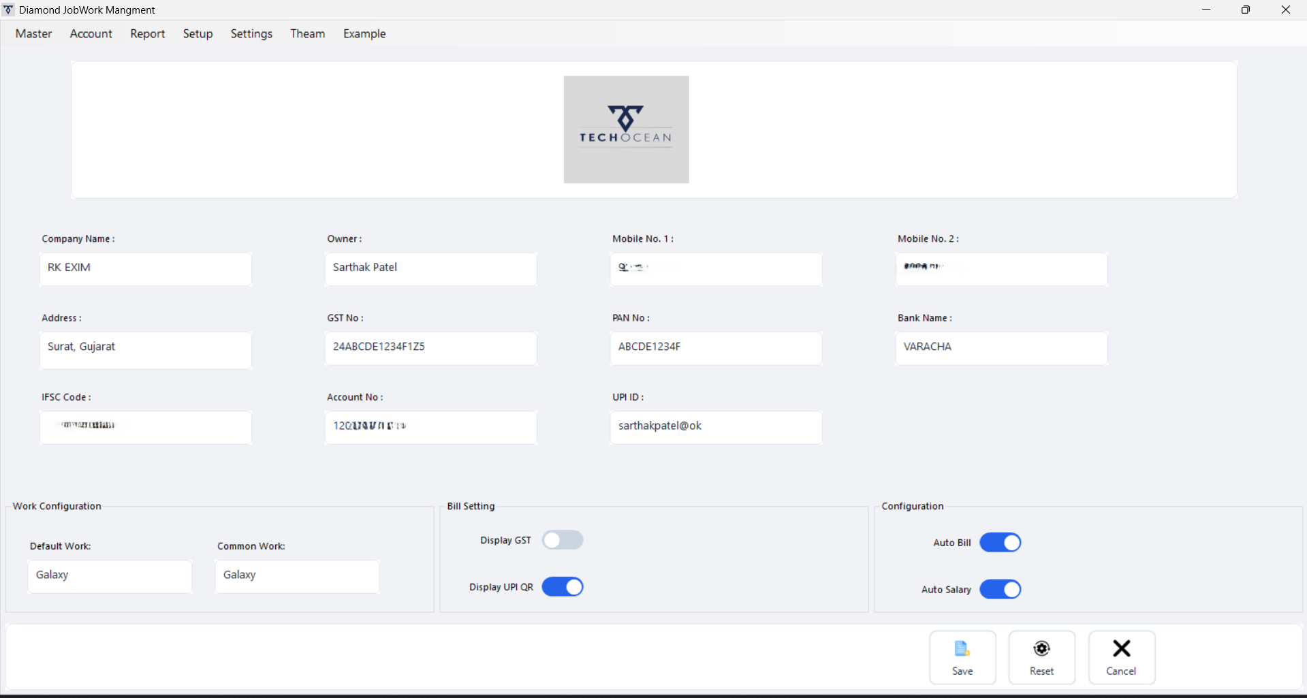Select the PAN No input field
The image size is (1307, 698).
(x=717, y=348)
